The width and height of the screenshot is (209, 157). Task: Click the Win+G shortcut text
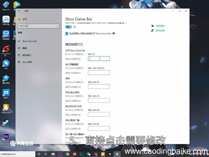(91, 54)
